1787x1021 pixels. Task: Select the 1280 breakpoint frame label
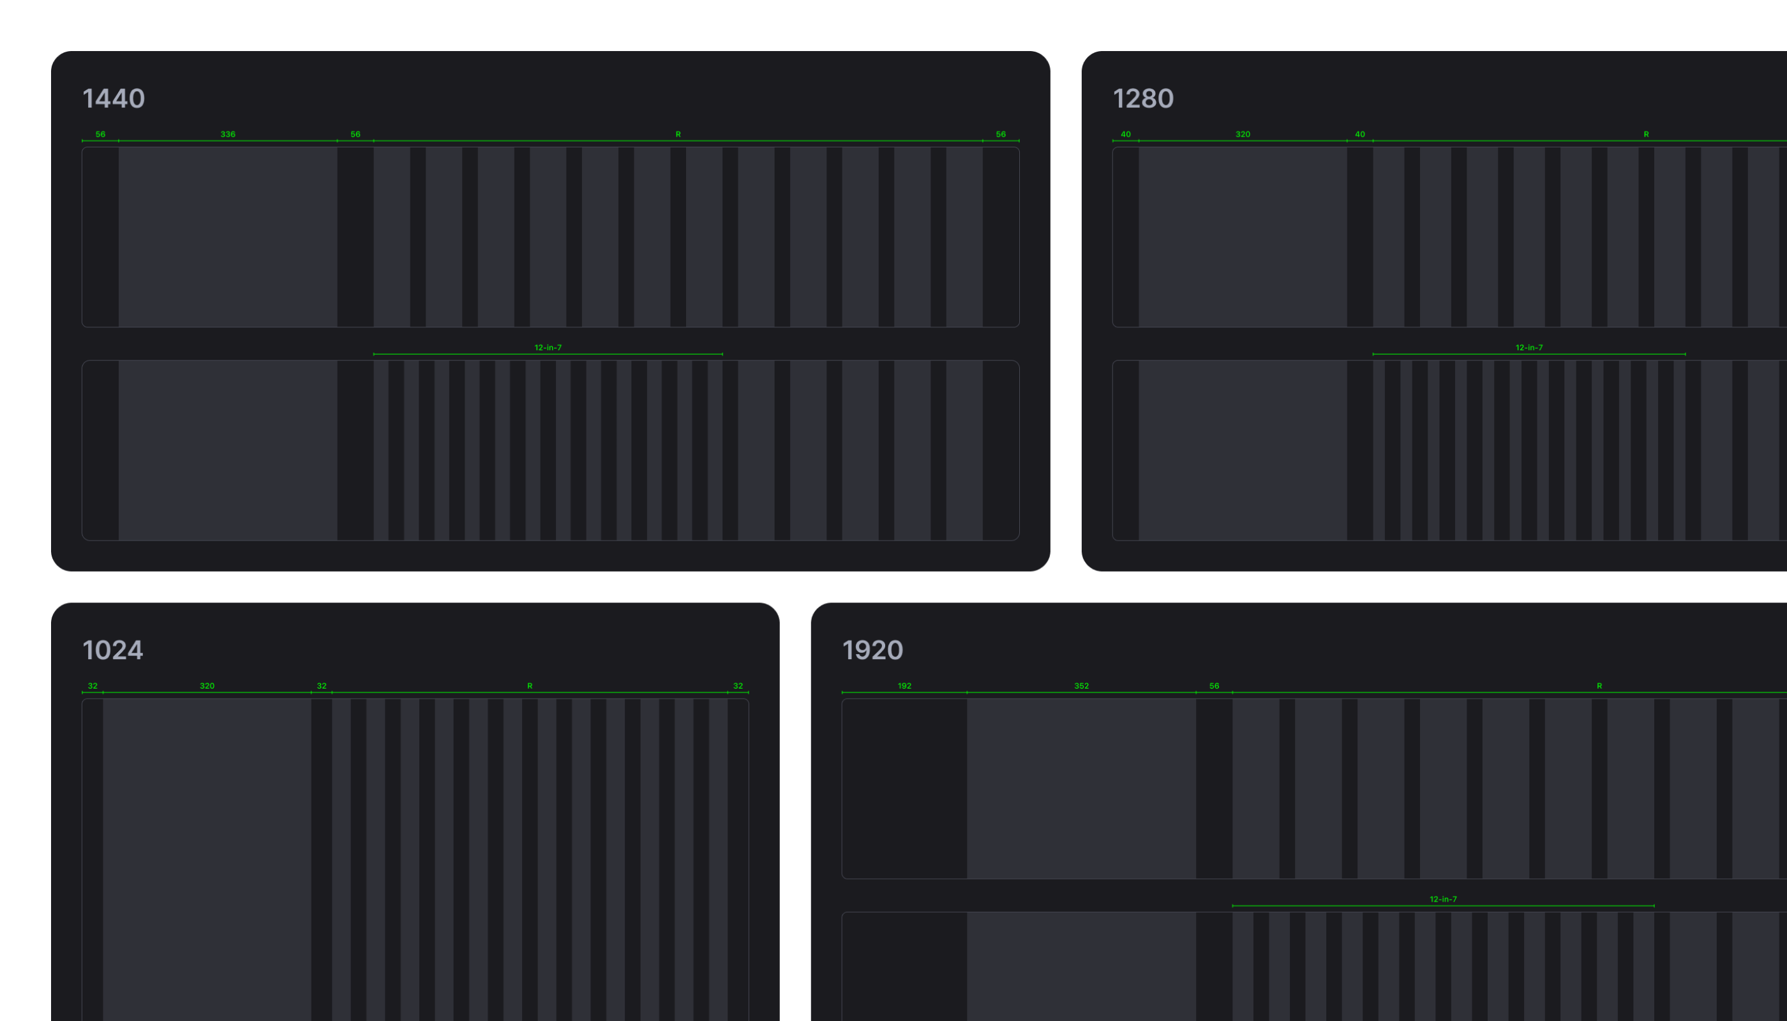coord(1143,98)
